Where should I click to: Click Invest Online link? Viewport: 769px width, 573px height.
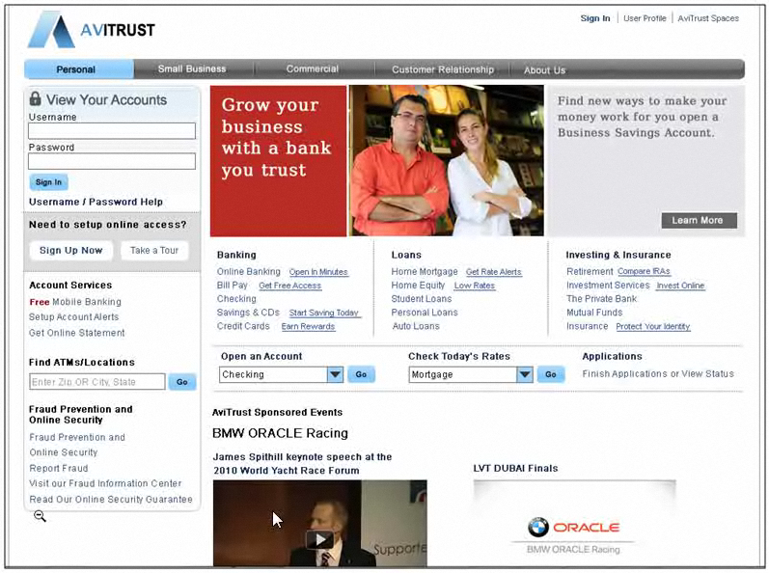(x=680, y=286)
